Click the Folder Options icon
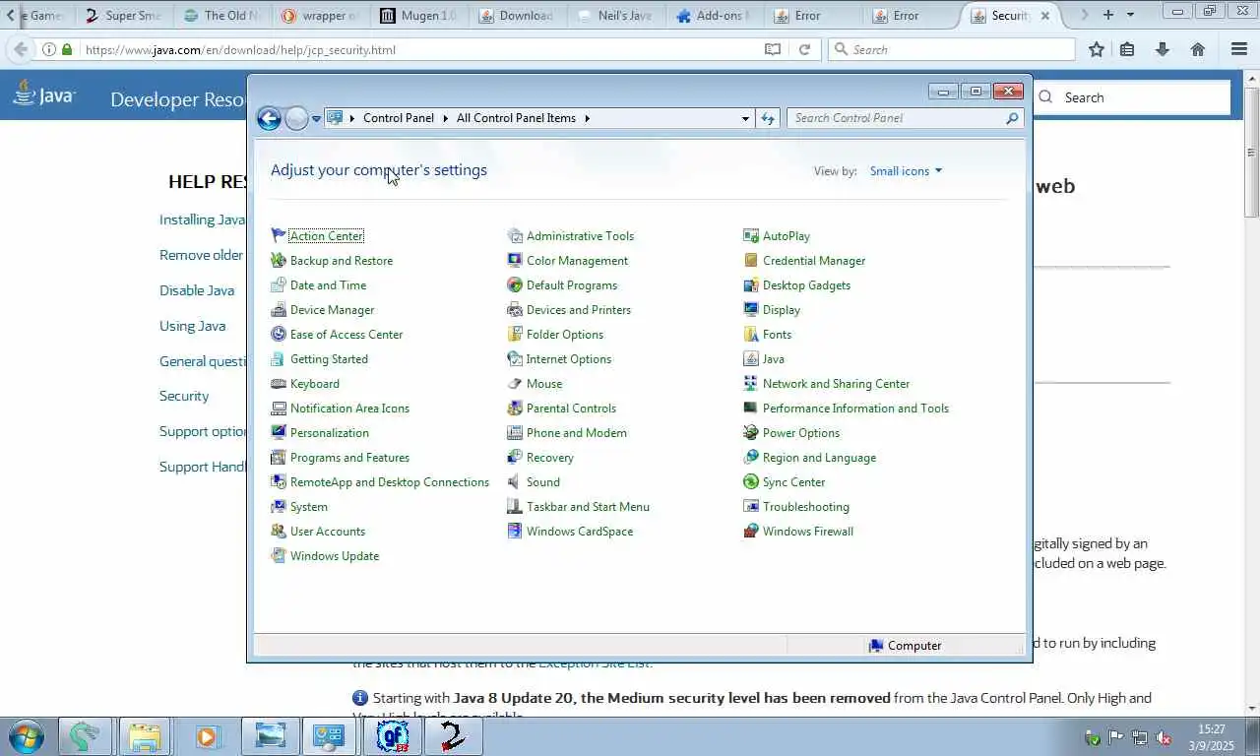The width and height of the screenshot is (1260, 756). tap(515, 335)
